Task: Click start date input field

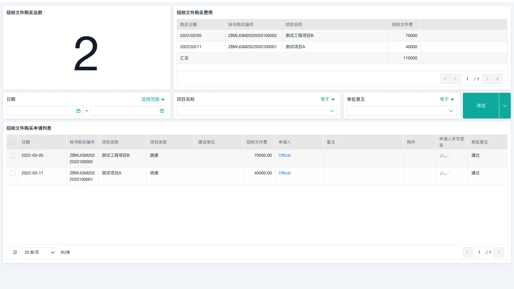Action: [45, 111]
